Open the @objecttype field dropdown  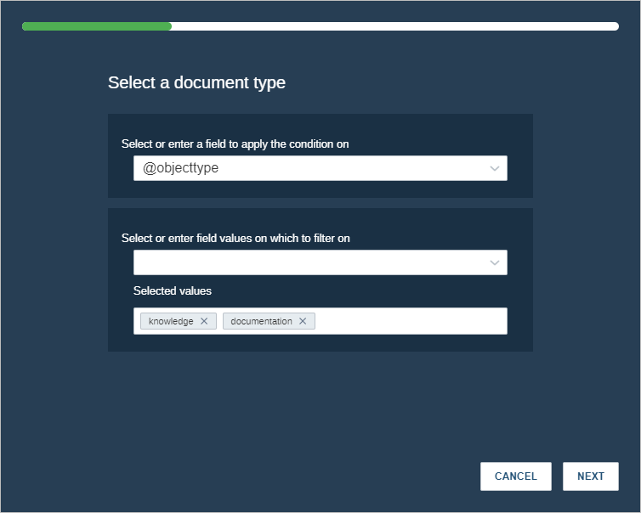[320, 168]
